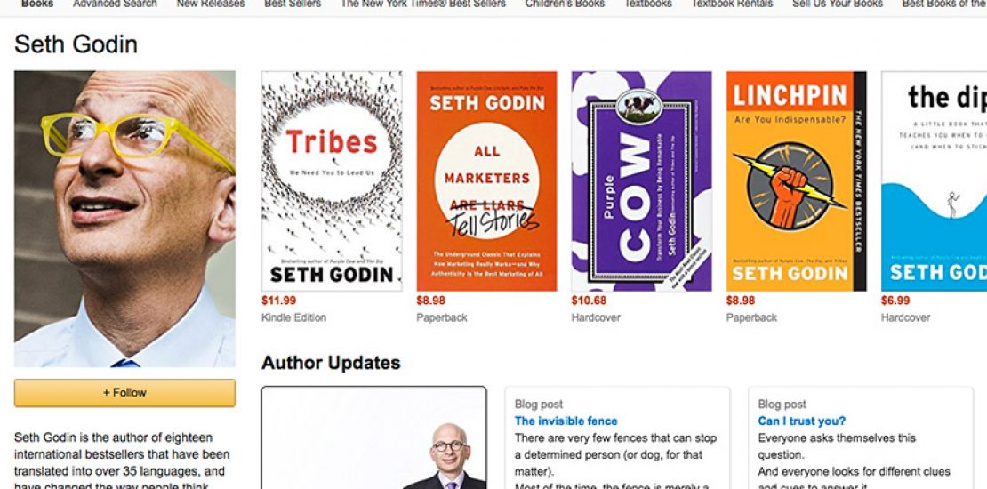The image size is (987, 489).
Task: Select Textbook Rentals in nav bar
Action: click(x=732, y=4)
